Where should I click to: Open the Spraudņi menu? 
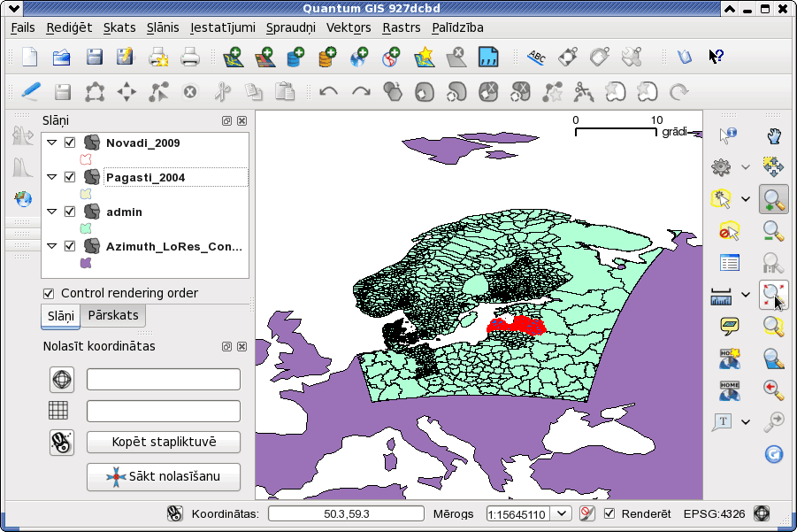point(291,27)
